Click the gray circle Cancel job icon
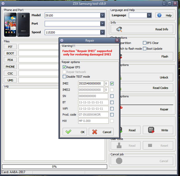Image resolution: width=180 pixels, height=176 pixels. coord(119,161)
